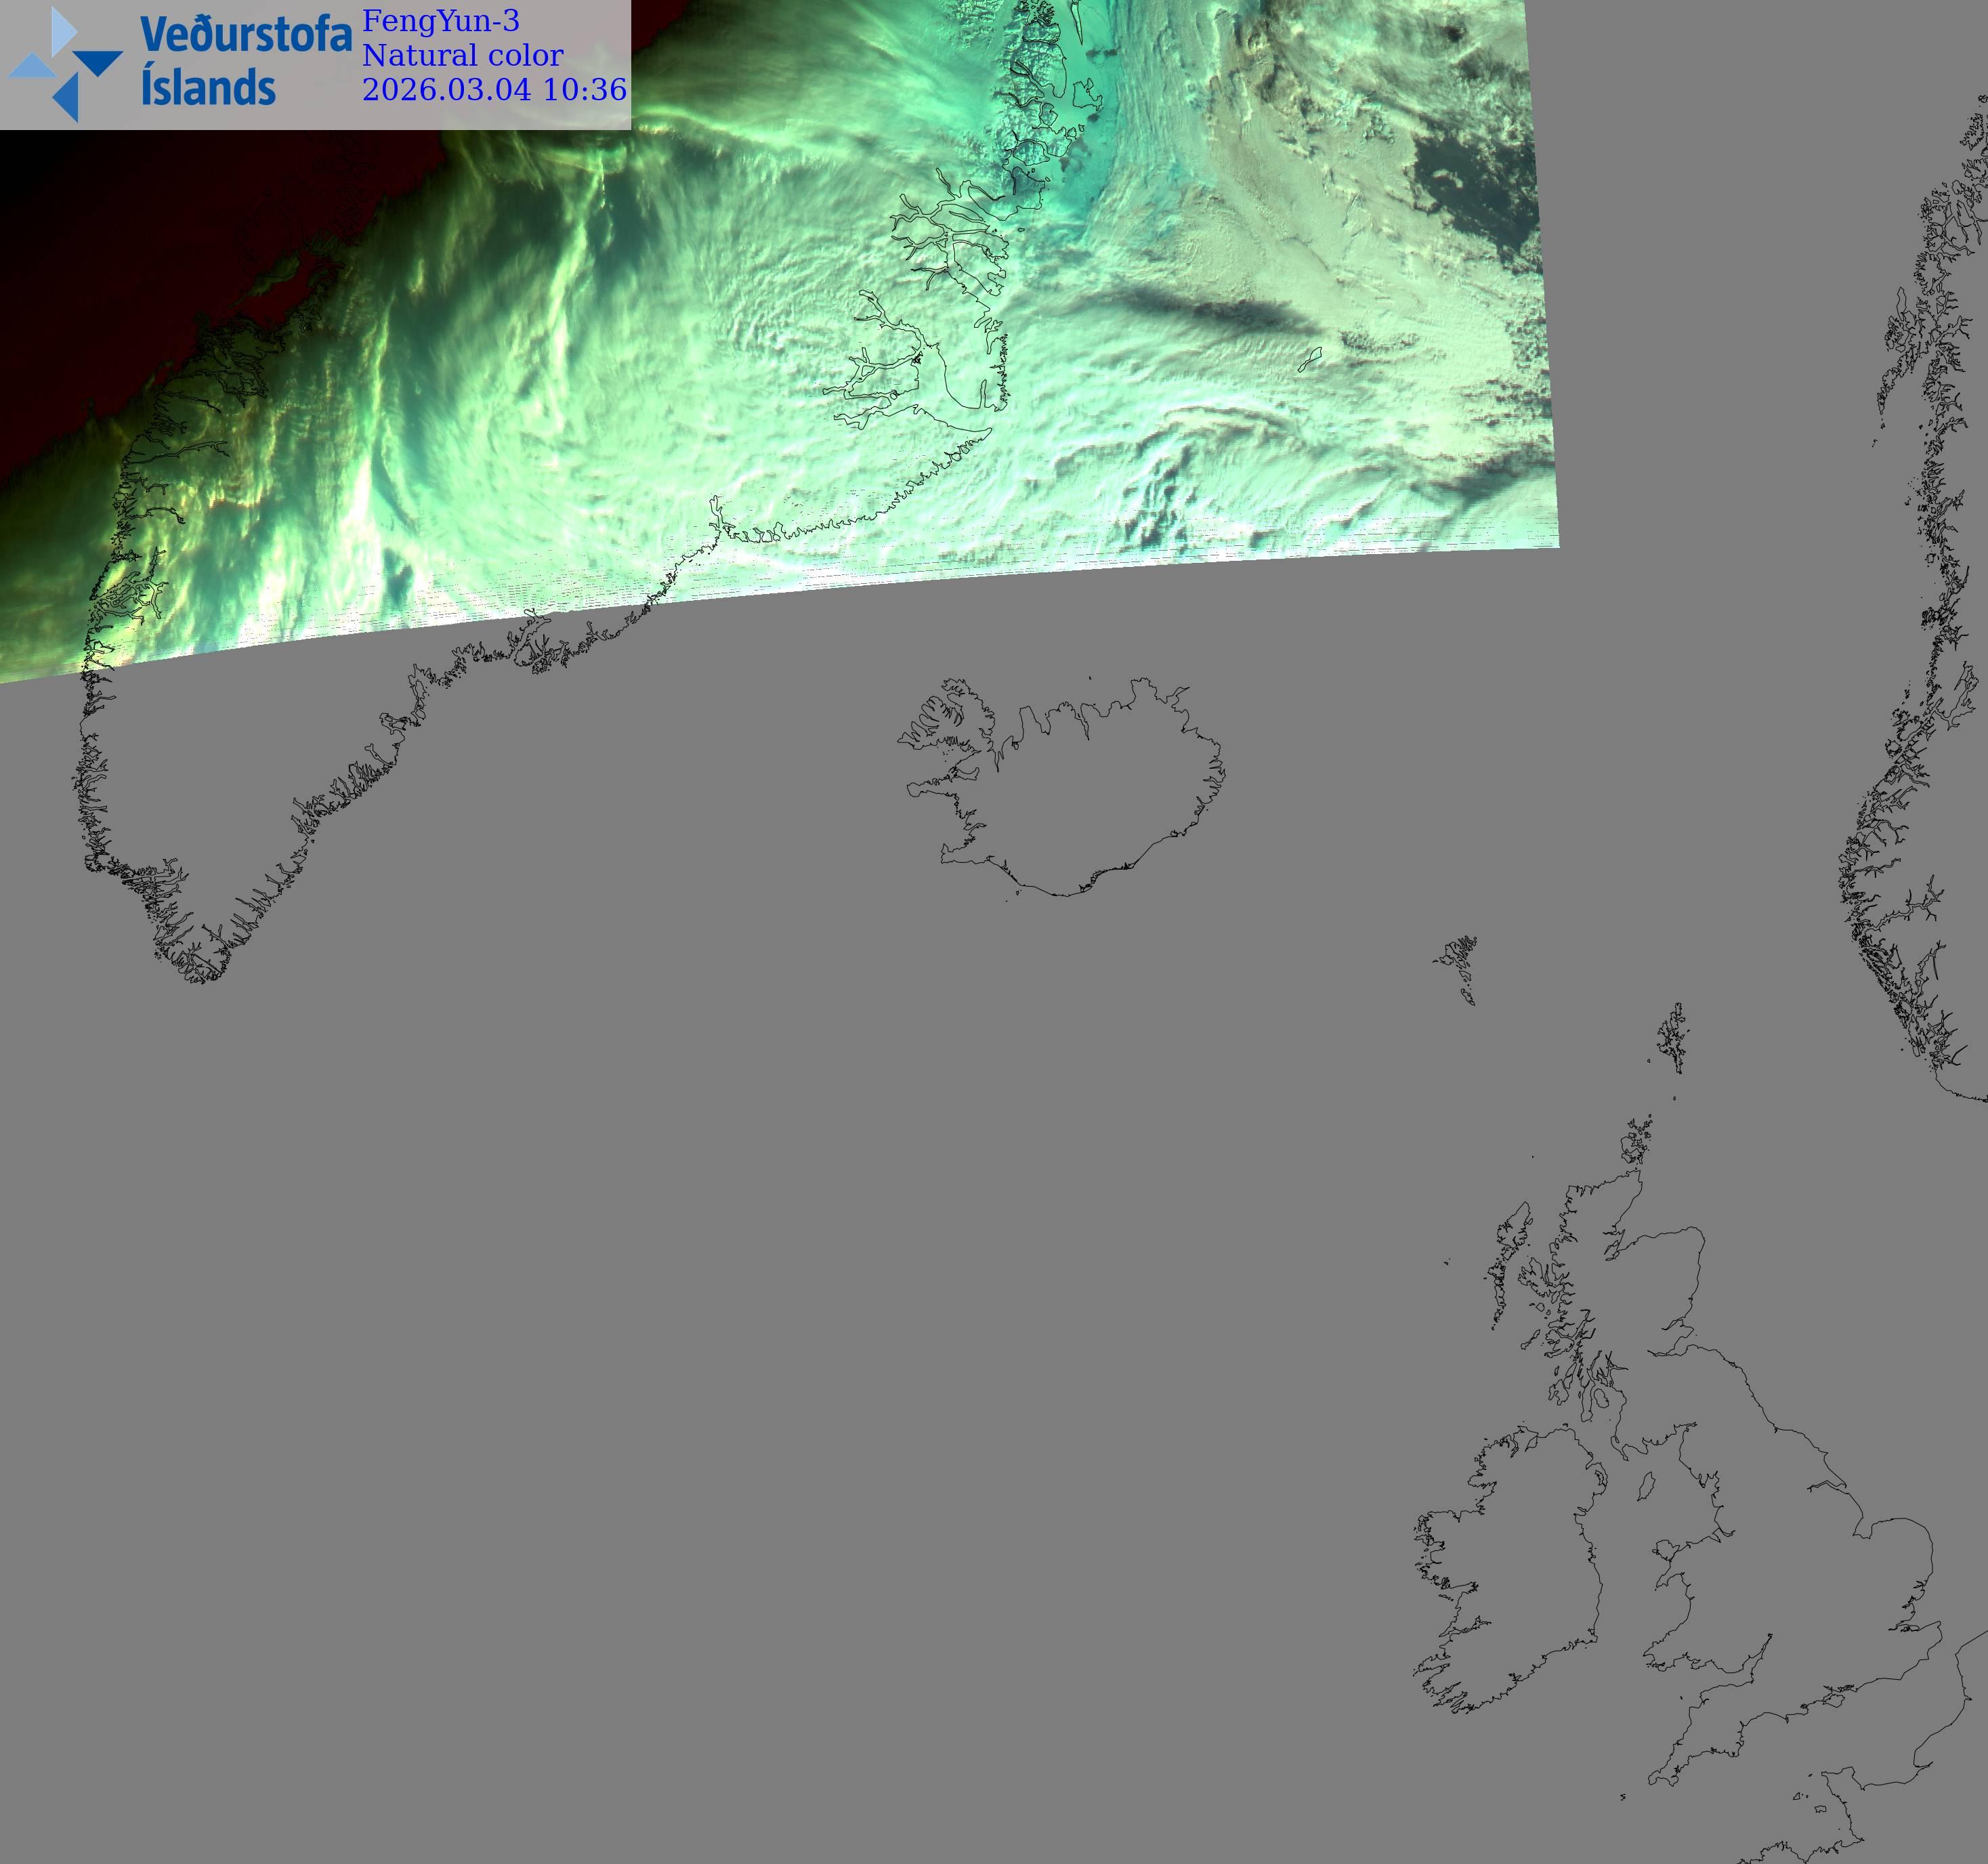
Task: Click the Natural color caption text
Action: tap(462, 55)
